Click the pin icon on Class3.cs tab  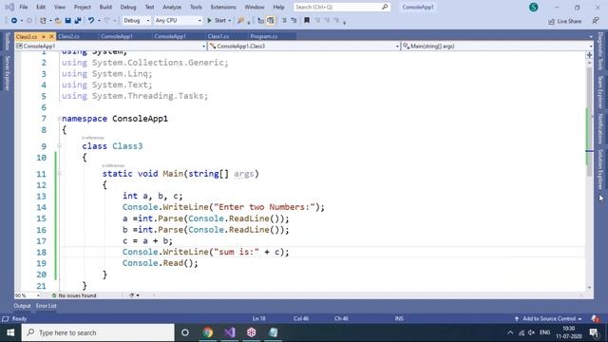44,36
